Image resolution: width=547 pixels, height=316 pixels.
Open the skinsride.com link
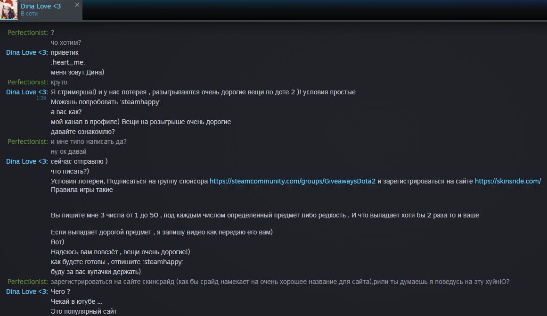tap(507, 181)
